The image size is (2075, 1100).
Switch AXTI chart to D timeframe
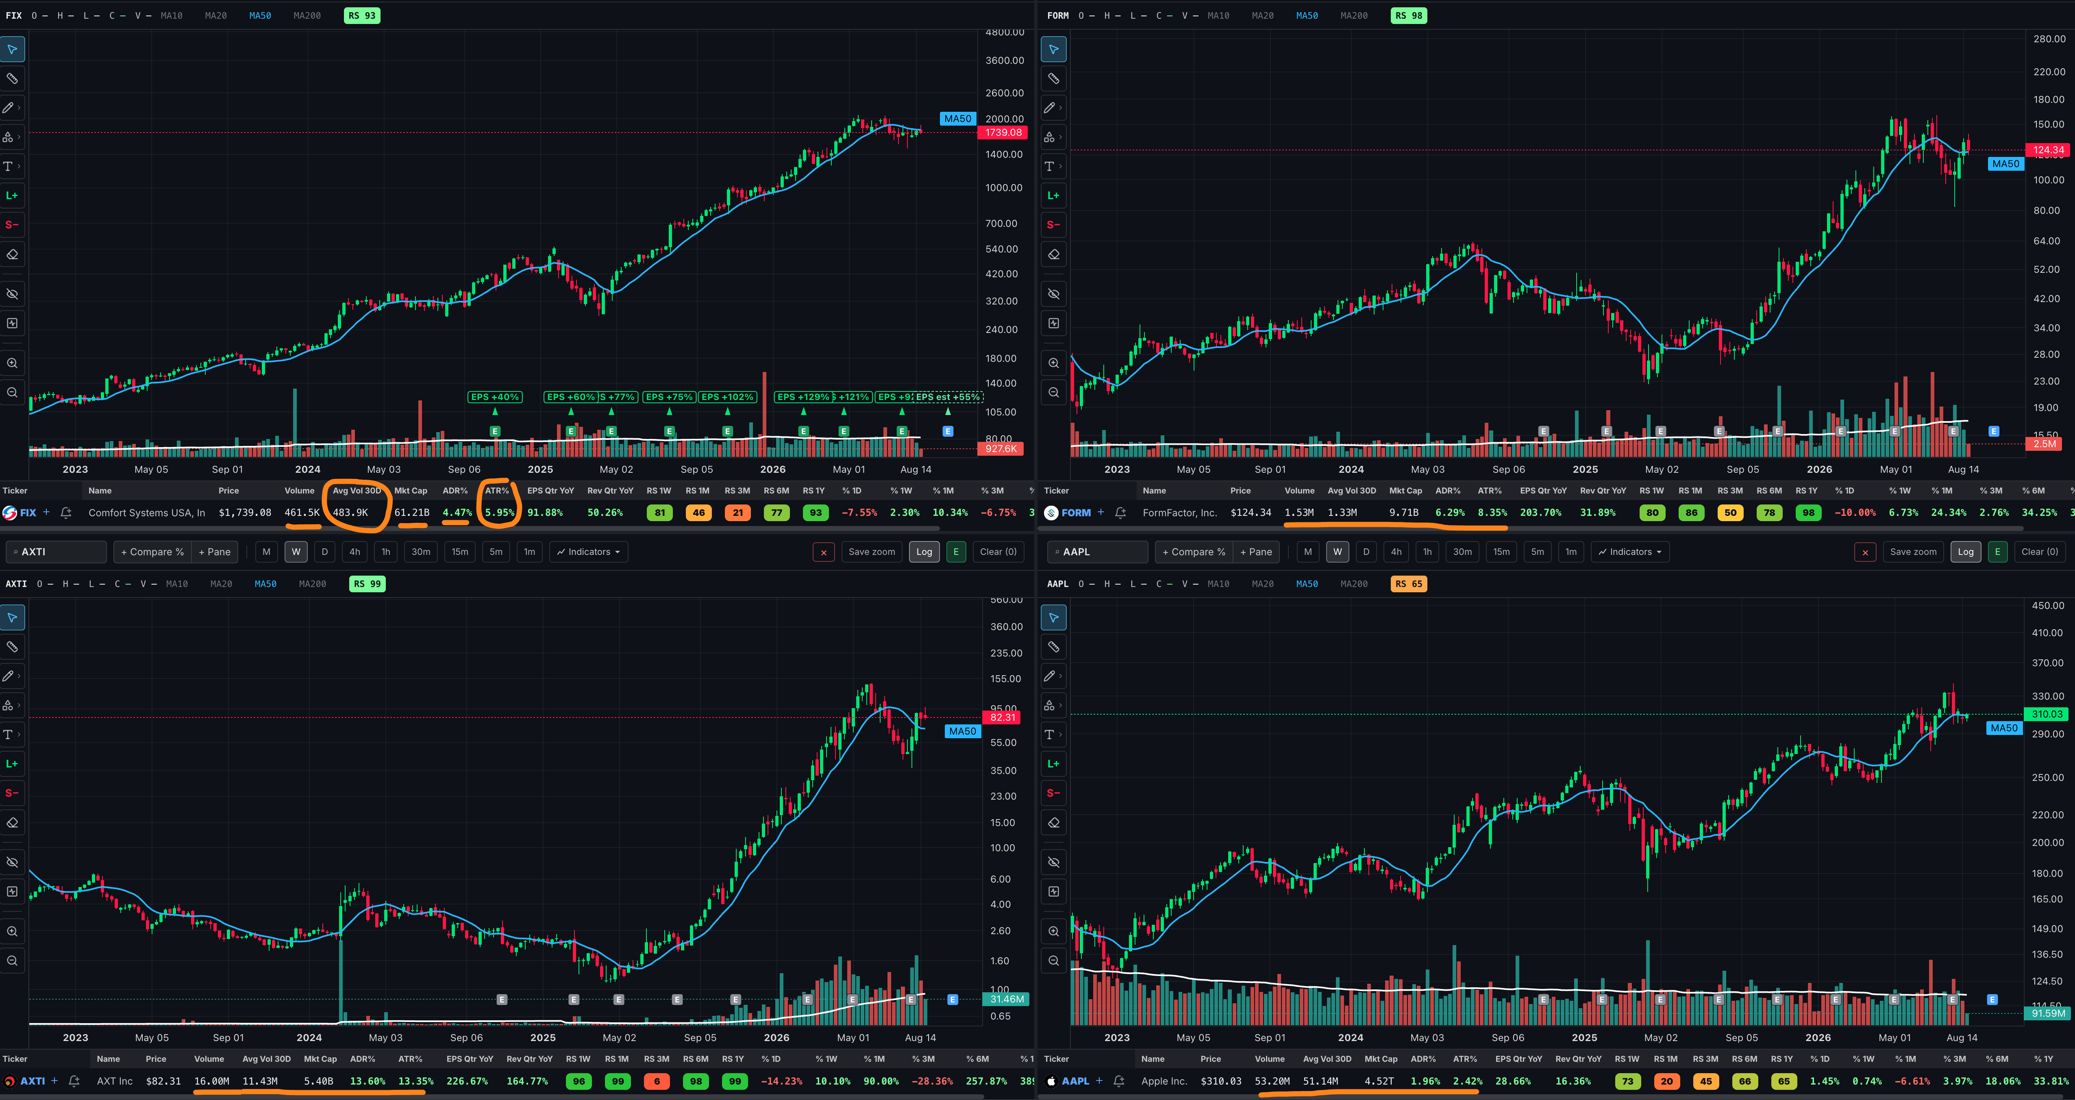pyautogui.click(x=324, y=552)
